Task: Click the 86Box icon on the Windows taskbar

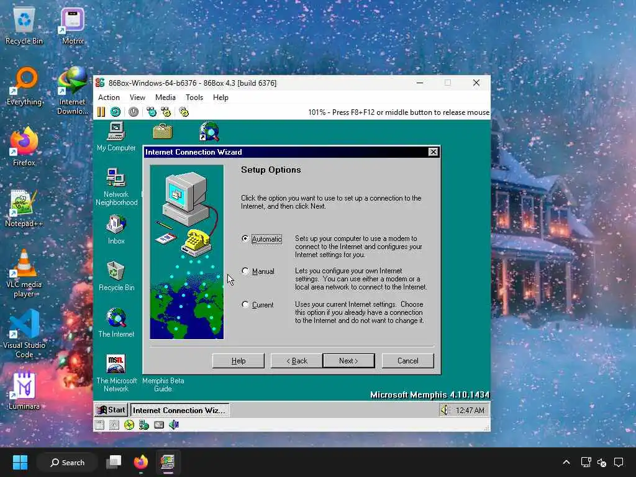Action: click(x=167, y=462)
